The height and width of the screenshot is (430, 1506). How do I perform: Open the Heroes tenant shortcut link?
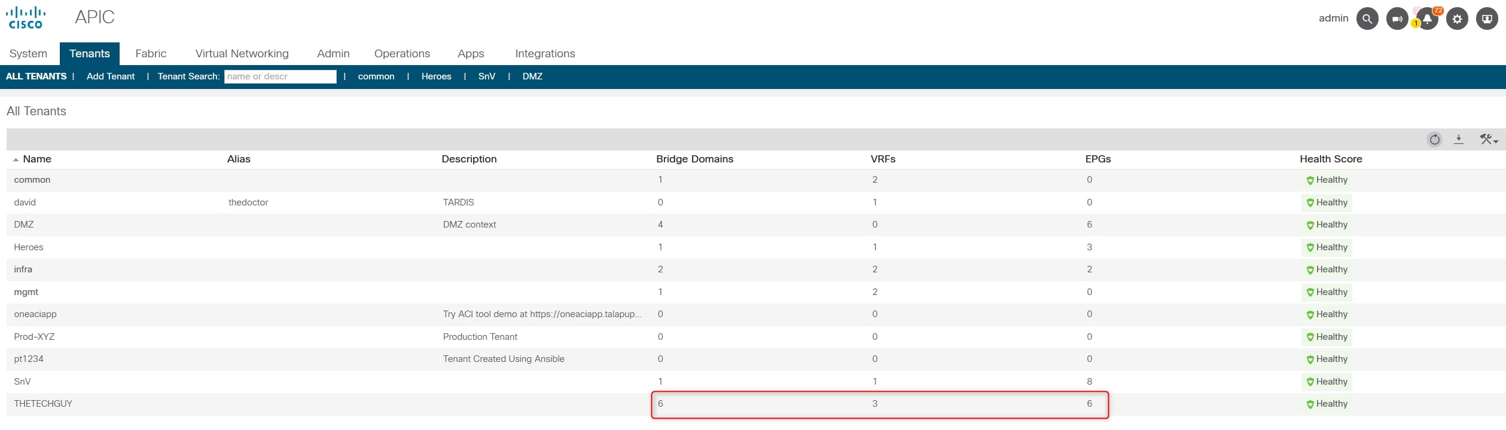pos(436,76)
